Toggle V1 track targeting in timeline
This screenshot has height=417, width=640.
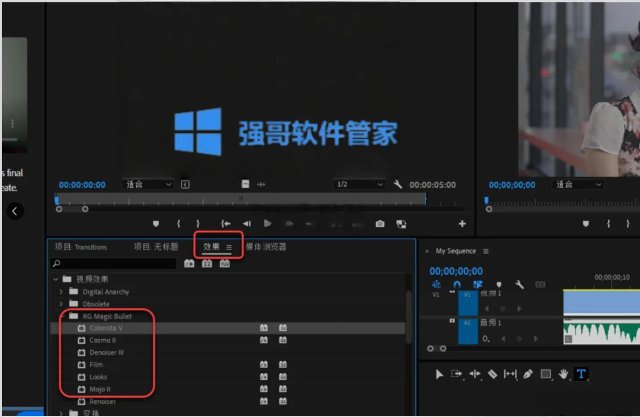pyautogui.click(x=468, y=304)
